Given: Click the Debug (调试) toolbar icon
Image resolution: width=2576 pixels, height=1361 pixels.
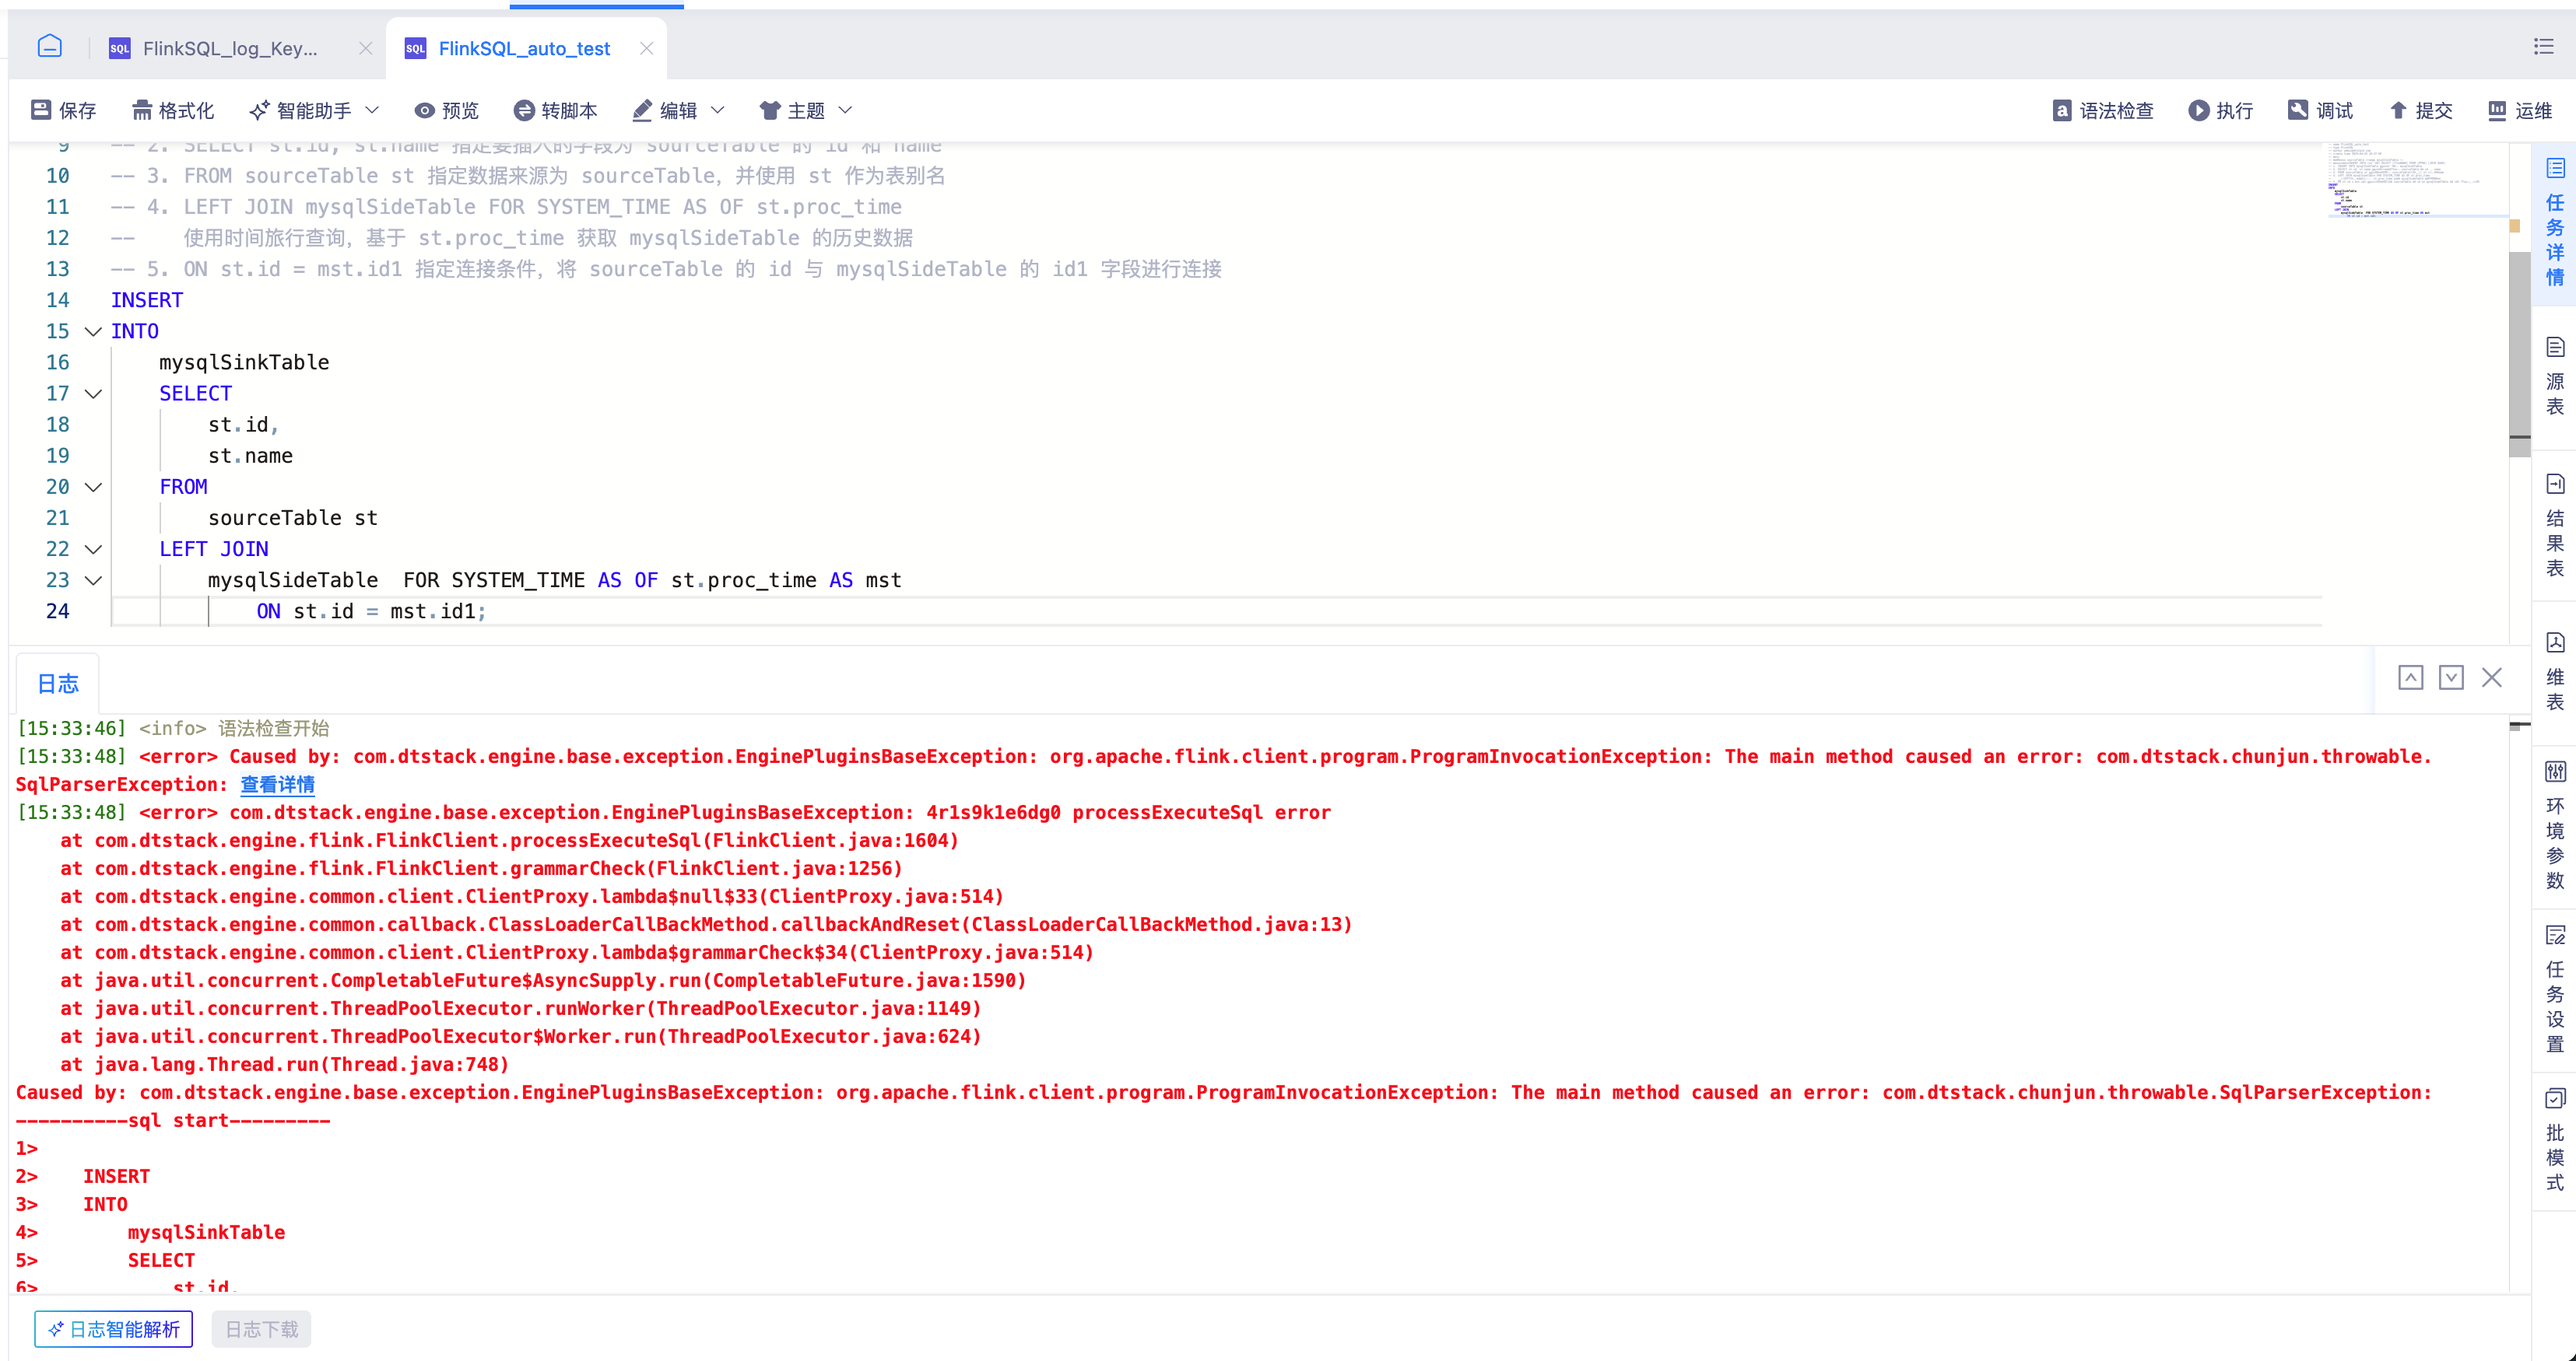Looking at the screenshot, I should pyautogui.click(x=2298, y=110).
